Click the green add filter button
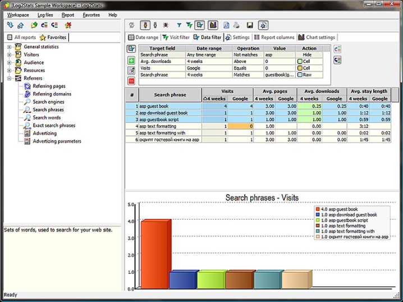Screen dimensions: 403x302 point(131,61)
